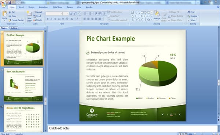Screen dimensions: 220x135
Task: Open the font size combo box
Action: point(66,13)
